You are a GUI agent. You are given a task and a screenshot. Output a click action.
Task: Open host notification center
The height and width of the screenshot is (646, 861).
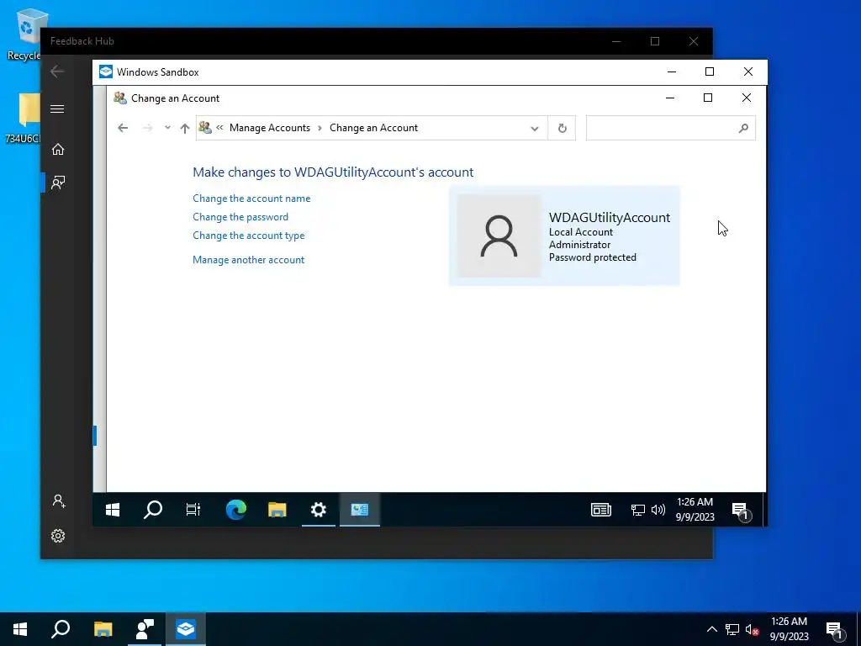pos(835,630)
